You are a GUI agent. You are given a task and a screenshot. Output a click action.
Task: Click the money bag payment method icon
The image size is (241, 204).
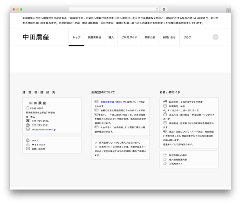[165, 114]
